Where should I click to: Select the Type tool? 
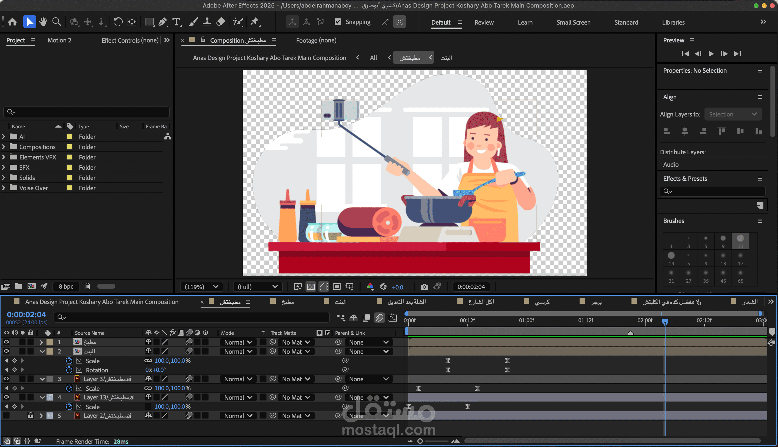coord(176,22)
